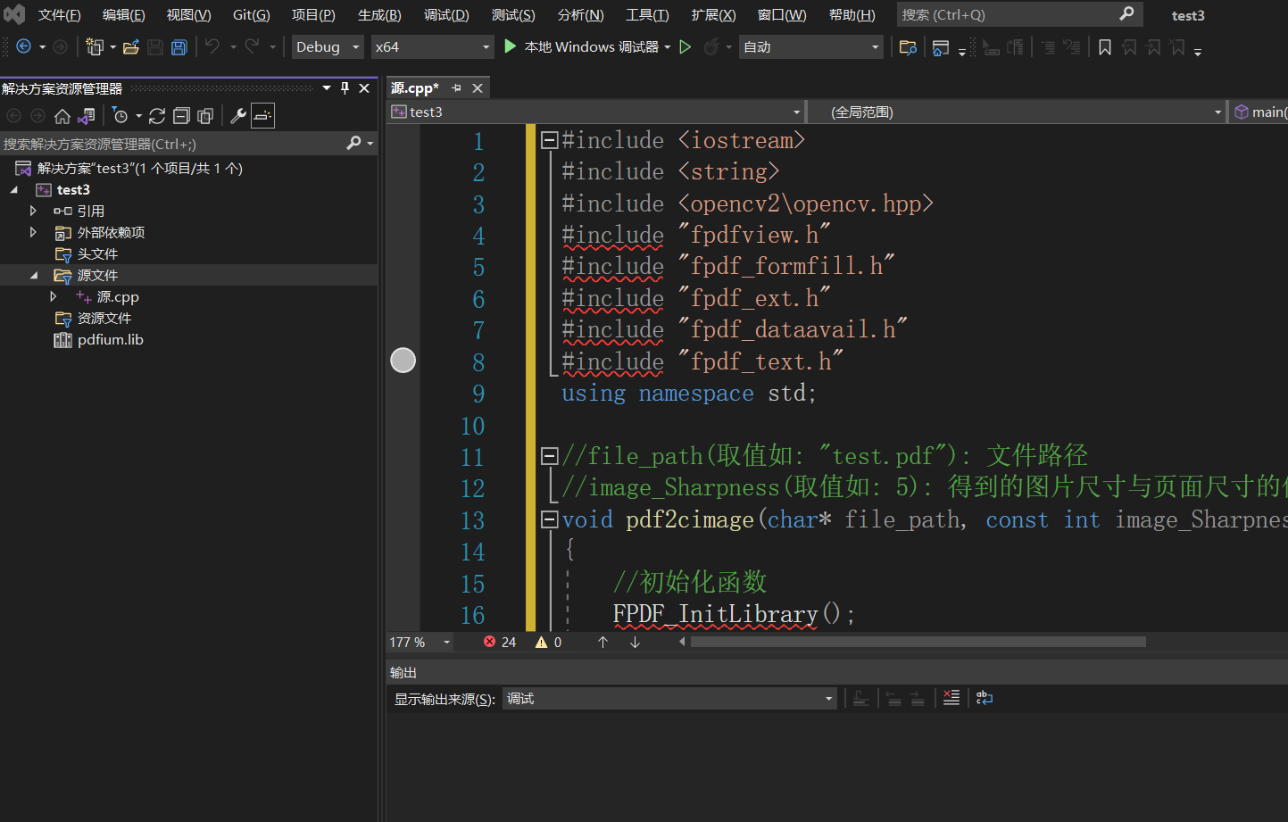Click the new project icon
1288x822 pixels.
[94, 47]
